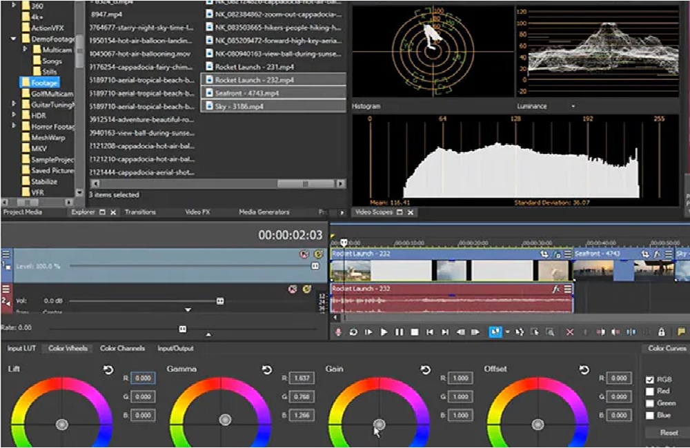Enable the Blue channel checkbox
Viewport: 690px width, 448px height.
(x=649, y=416)
